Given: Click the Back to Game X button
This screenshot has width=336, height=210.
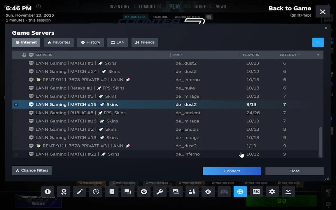Looking at the screenshot, I should click(x=323, y=12).
